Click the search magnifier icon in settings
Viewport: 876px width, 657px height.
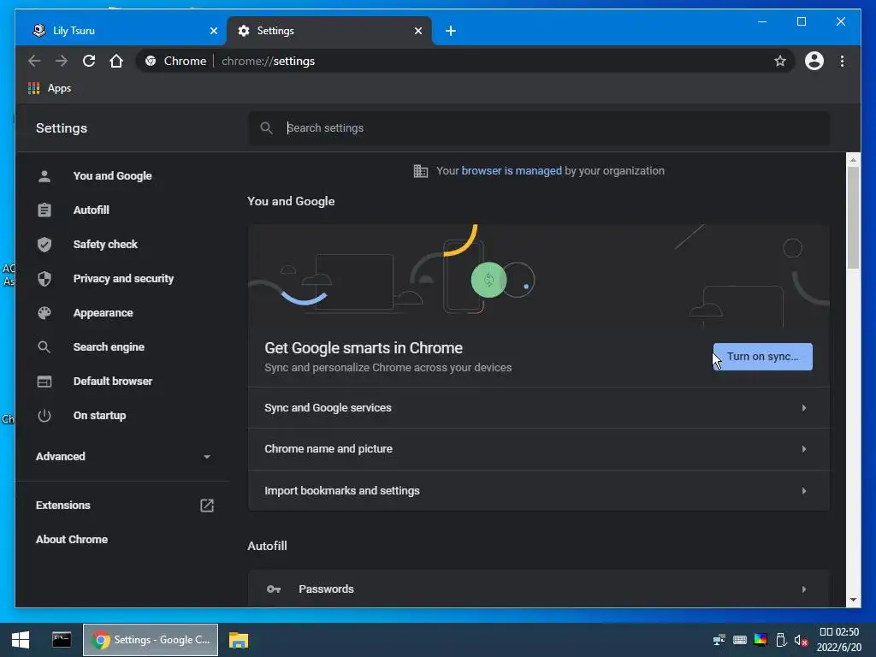point(267,128)
